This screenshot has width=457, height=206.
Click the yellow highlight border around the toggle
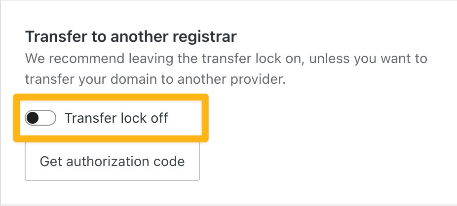coord(111,98)
